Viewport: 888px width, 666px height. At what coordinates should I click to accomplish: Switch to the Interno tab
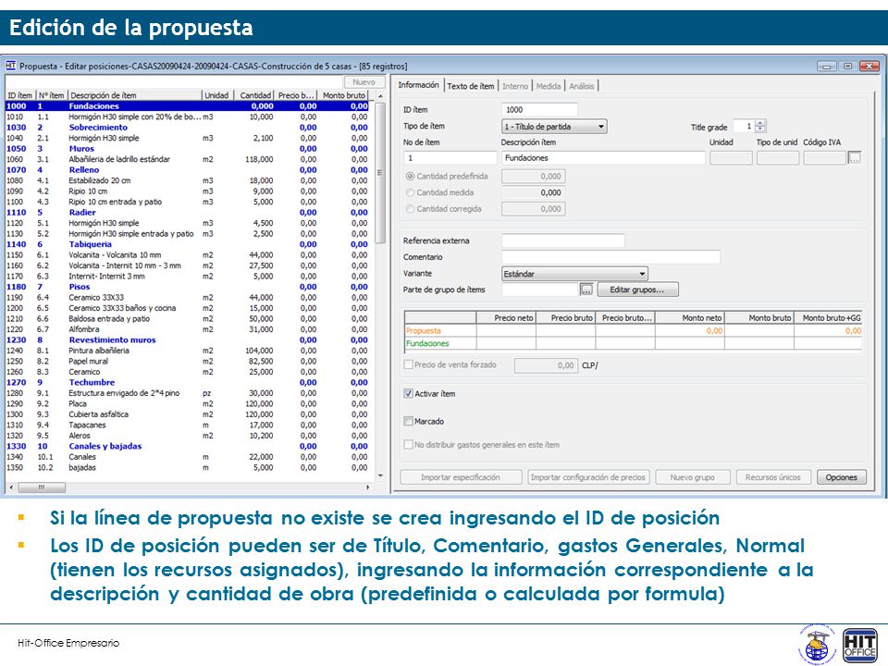tap(515, 86)
